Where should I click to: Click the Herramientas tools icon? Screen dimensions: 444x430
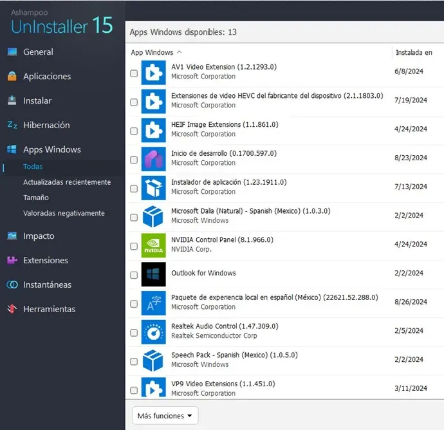point(12,309)
